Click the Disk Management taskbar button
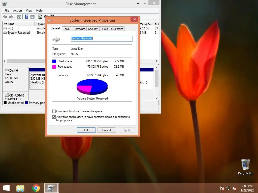The width and height of the screenshot is (258, 193). click(x=51, y=188)
